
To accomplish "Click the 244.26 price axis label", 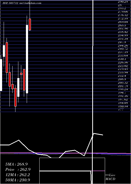I will 123,45.
